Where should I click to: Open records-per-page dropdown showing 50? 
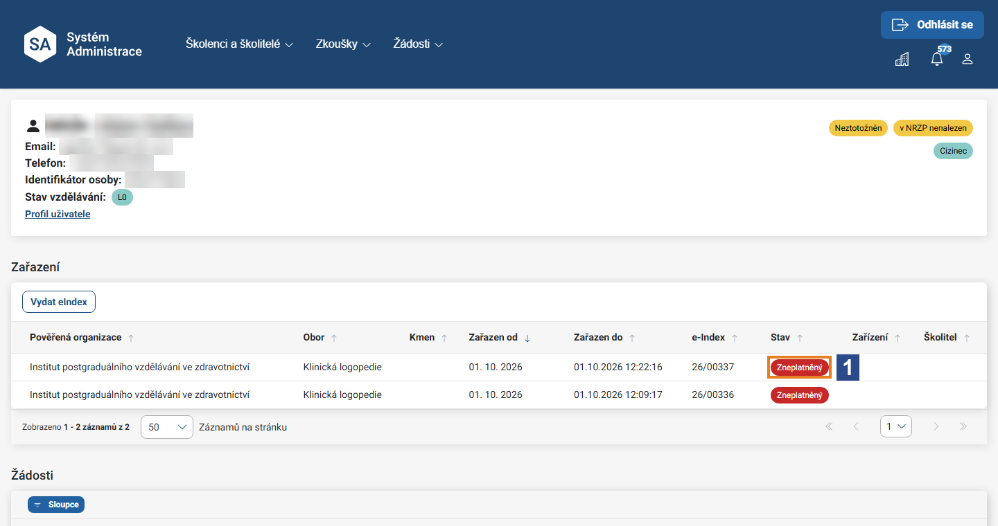point(167,427)
